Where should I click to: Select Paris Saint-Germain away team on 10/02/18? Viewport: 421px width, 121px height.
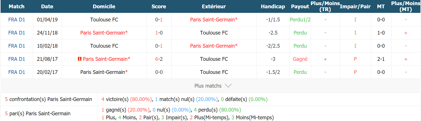tap(214, 46)
